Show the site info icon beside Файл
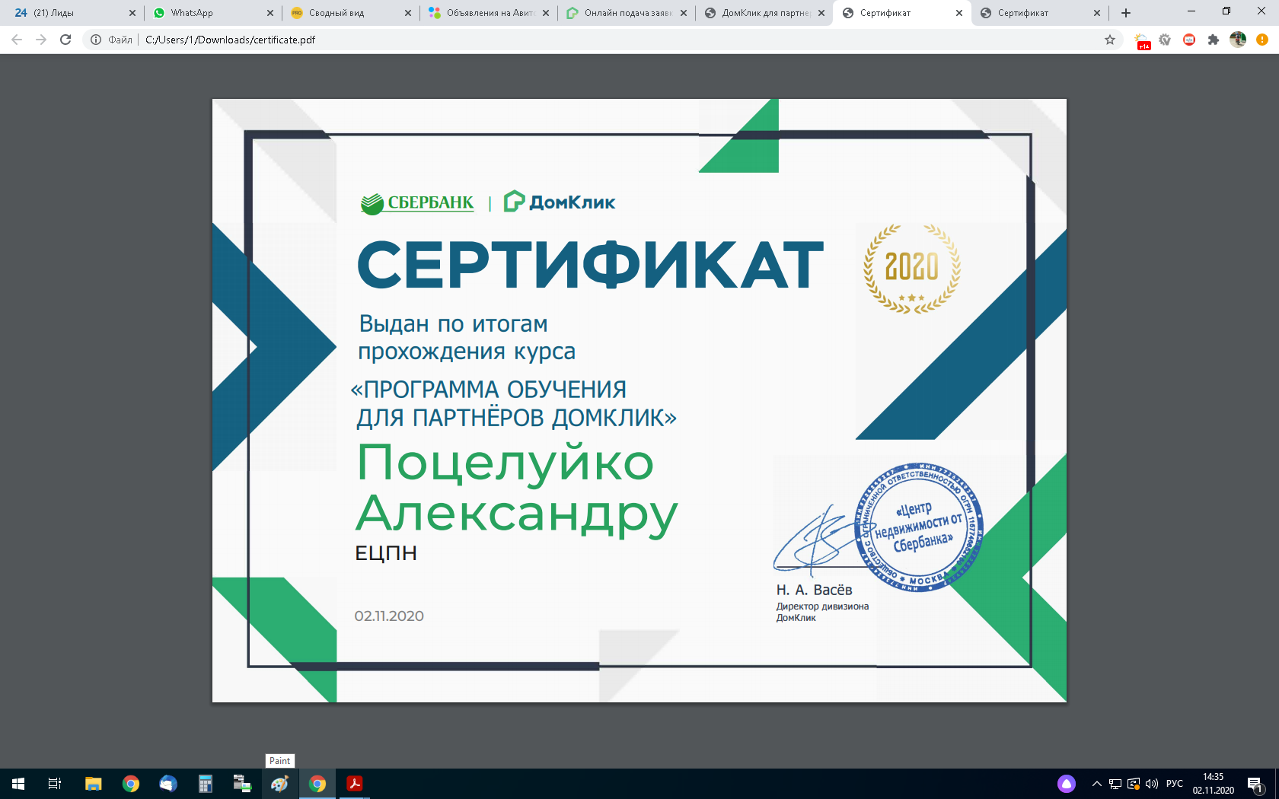This screenshot has height=799, width=1279. (x=96, y=40)
